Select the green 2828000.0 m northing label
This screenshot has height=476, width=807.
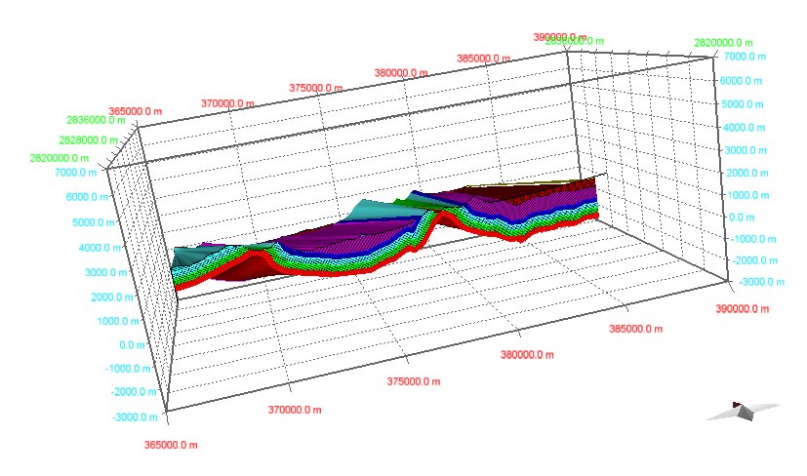88,139
